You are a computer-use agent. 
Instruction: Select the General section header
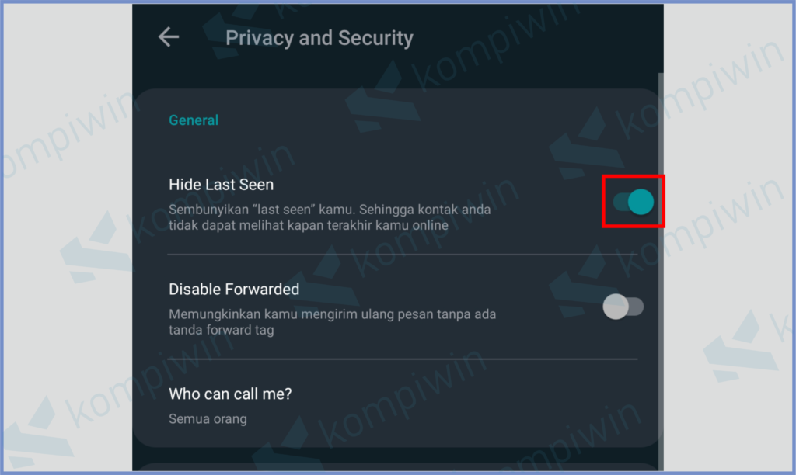[x=193, y=120]
